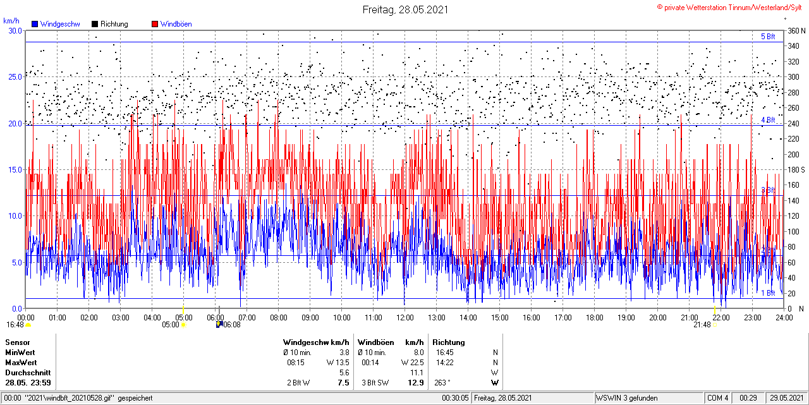Click the 00:29 status bar field
This screenshot has width=809, height=405.
pos(748,398)
